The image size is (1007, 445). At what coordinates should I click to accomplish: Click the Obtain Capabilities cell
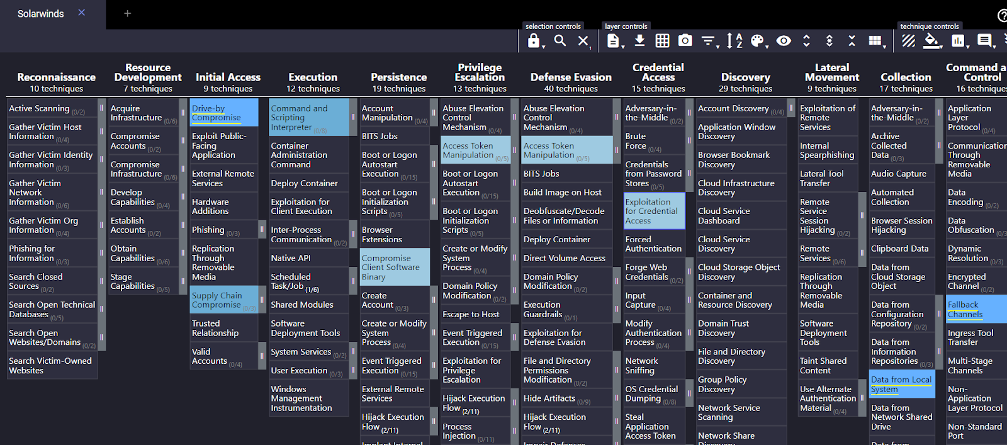[x=143, y=253]
